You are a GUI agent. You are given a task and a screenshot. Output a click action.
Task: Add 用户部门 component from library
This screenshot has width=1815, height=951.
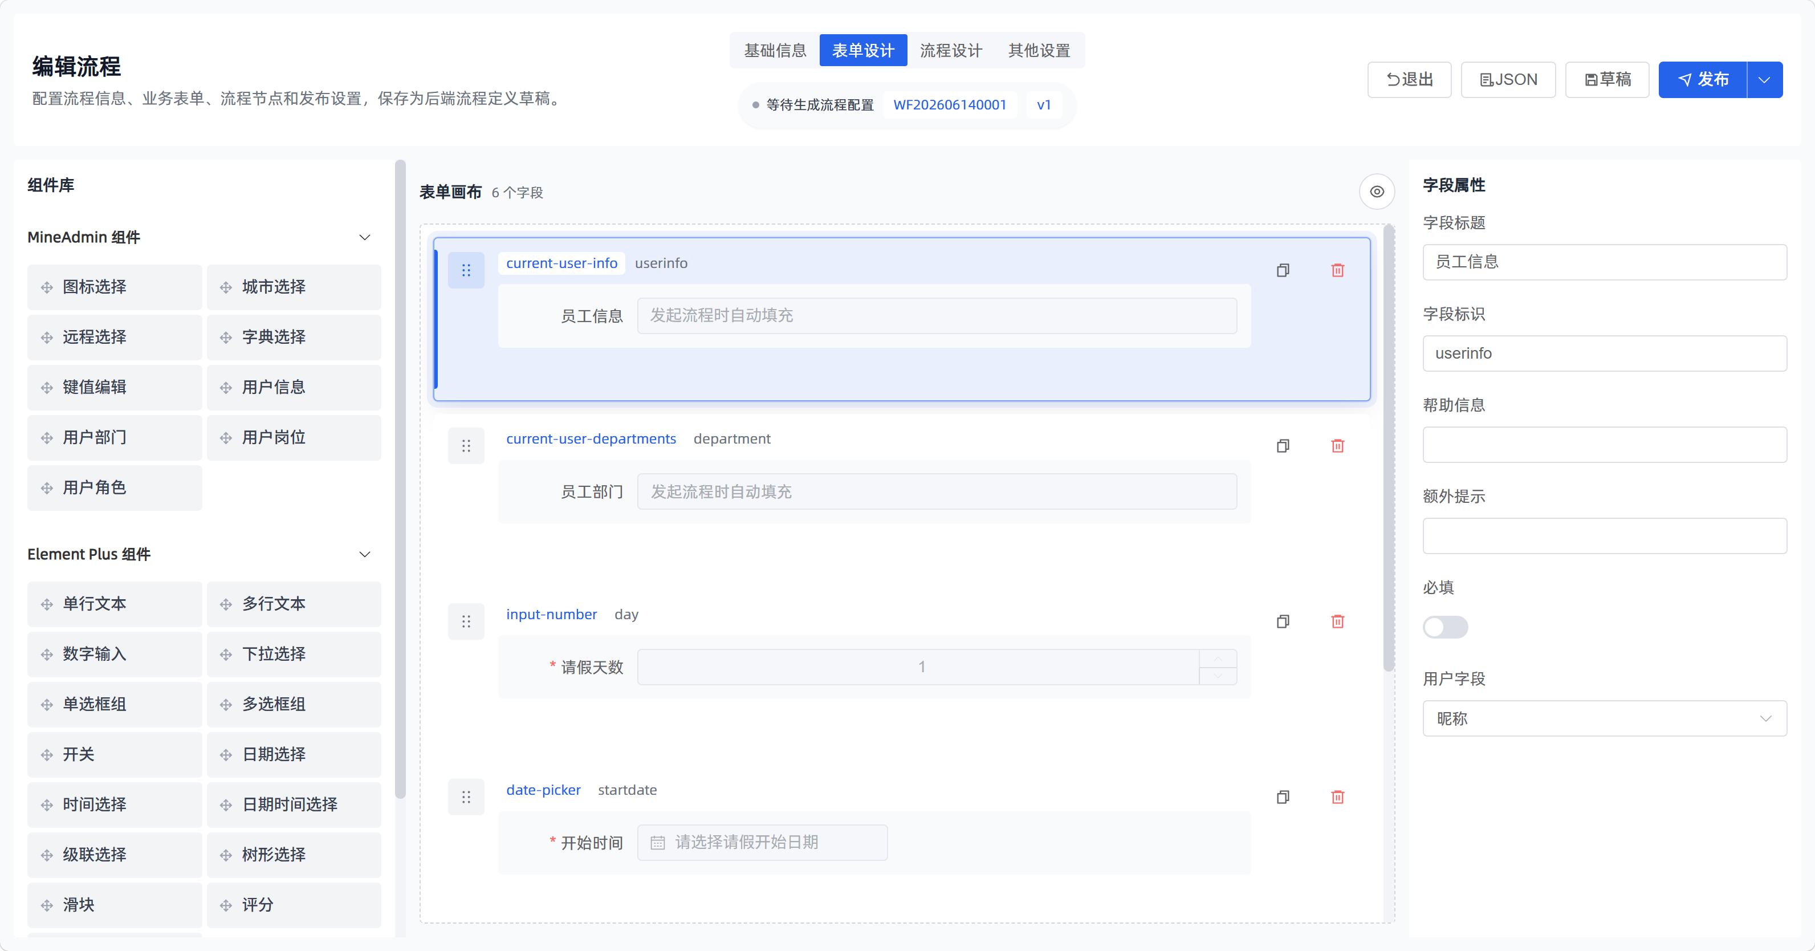click(x=114, y=437)
